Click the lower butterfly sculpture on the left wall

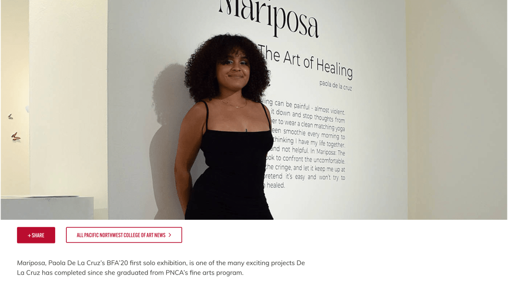pyautogui.click(x=16, y=136)
